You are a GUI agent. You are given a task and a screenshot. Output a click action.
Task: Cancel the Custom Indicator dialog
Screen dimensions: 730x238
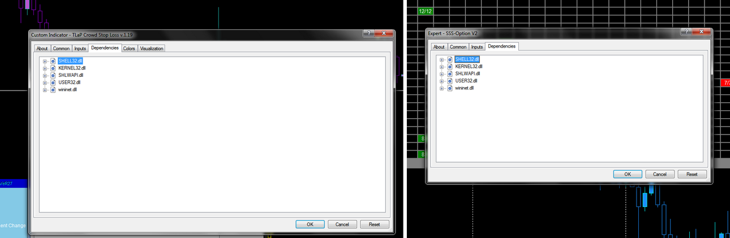pos(342,224)
